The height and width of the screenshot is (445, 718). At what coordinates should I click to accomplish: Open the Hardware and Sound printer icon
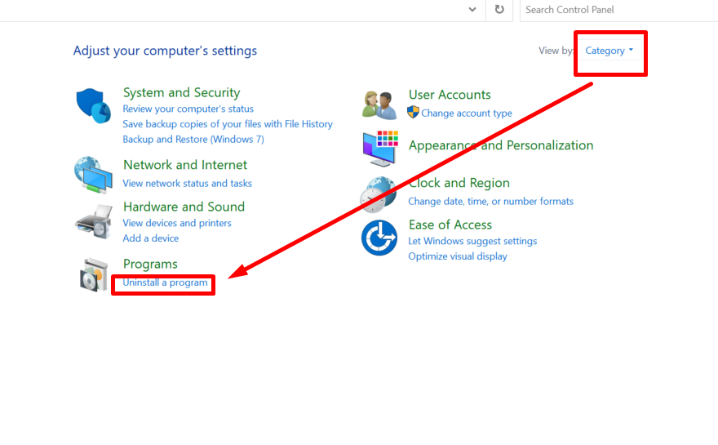94,222
